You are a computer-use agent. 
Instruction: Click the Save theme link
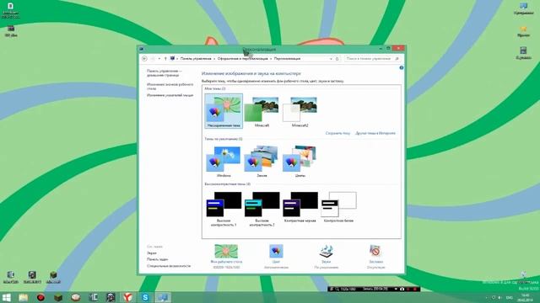[337, 133]
